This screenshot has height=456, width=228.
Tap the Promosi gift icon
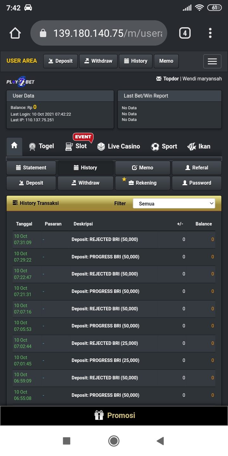point(99,415)
